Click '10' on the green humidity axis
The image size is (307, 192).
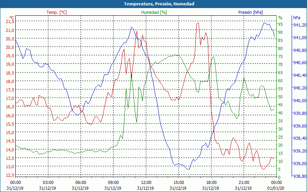(281, 161)
